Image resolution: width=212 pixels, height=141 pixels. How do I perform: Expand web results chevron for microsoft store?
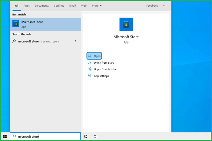(x=76, y=41)
